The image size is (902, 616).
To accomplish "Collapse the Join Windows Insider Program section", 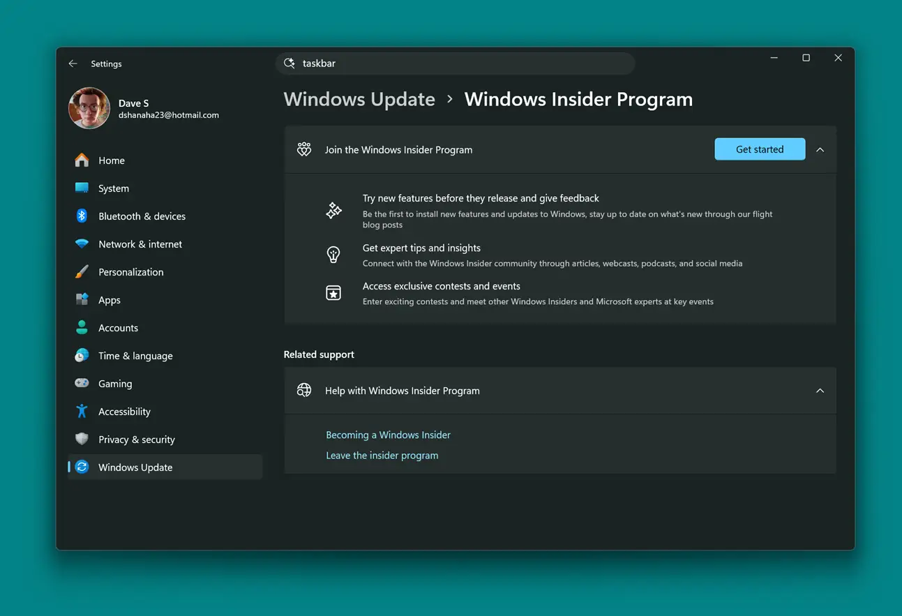I will [x=820, y=149].
